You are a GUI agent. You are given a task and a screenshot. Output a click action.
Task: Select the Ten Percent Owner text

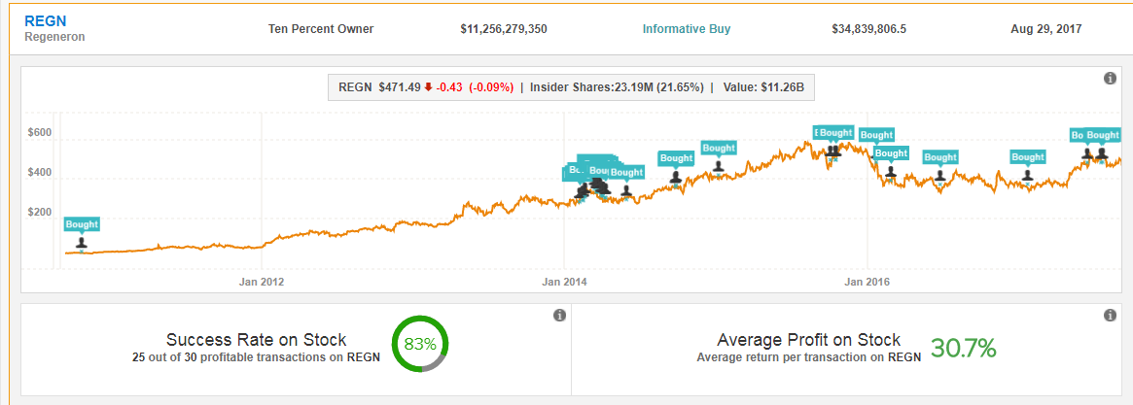click(x=321, y=29)
